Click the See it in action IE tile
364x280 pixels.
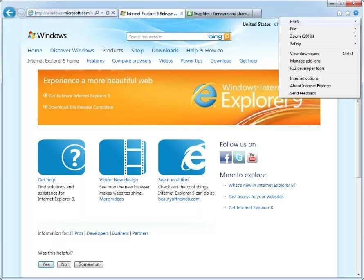[182, 157]
